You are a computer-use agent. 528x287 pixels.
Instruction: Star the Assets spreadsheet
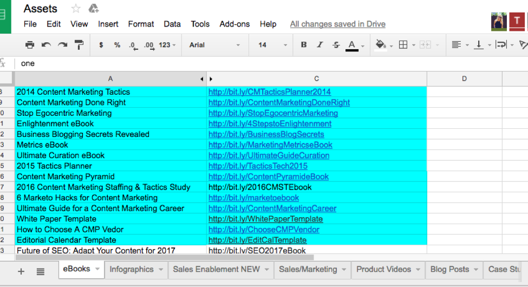click(76, 9)
